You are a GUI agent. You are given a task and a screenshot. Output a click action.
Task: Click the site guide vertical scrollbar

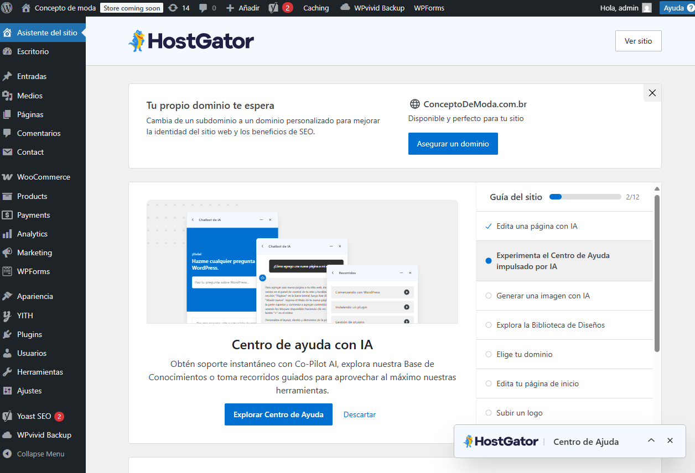(x=657, y=274)
